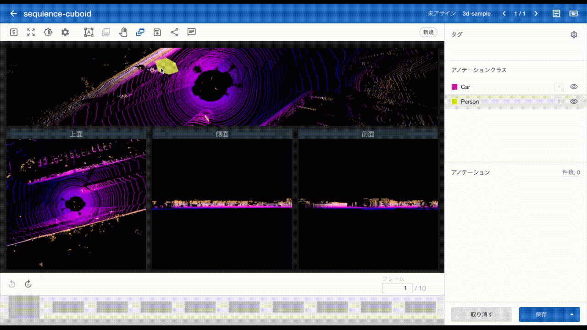The height and width of the screenshot is (330, 587).
Task: Select the fifth frame thumbnail
Action: pos(200,307)
